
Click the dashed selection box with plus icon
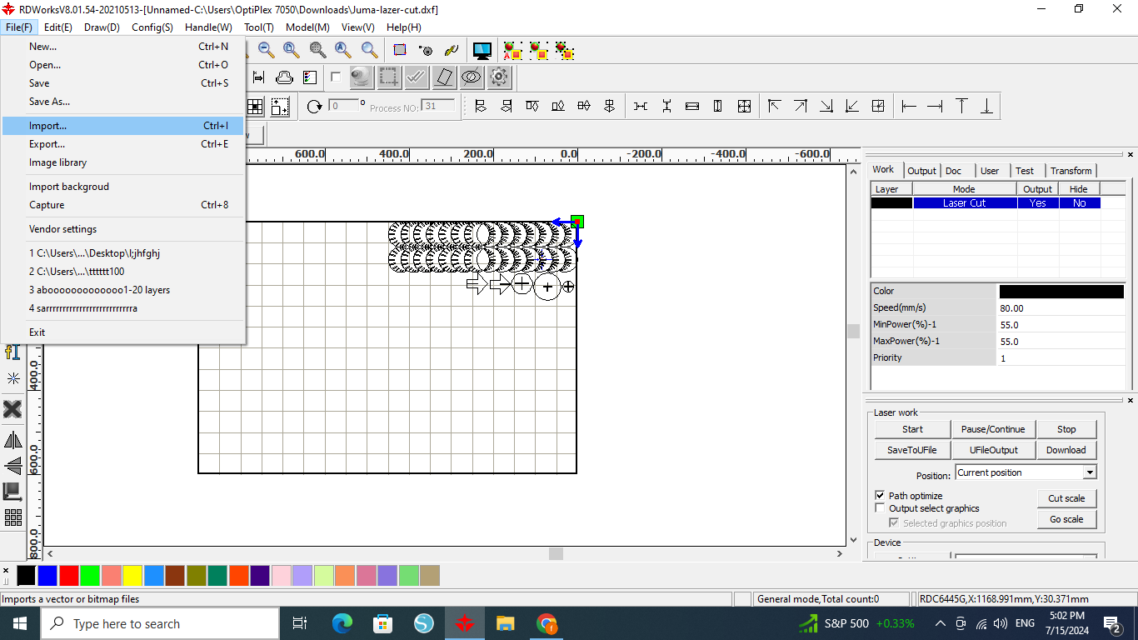388,77
